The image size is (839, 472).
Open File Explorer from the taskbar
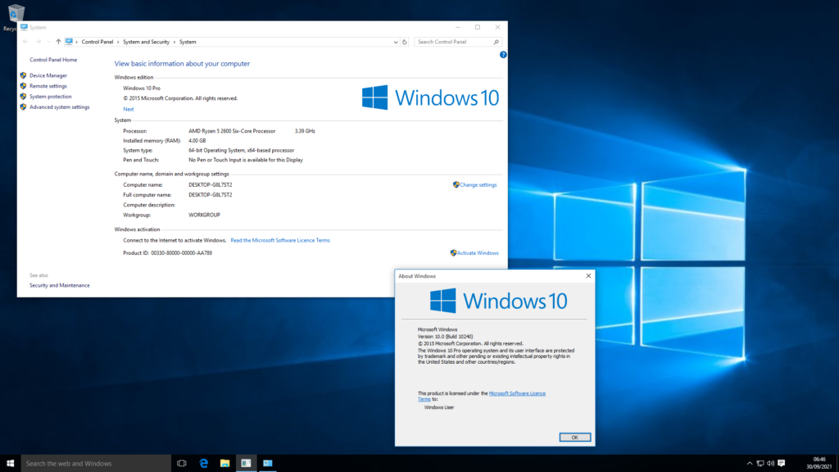pyautogui.click(x=224, y=462)
